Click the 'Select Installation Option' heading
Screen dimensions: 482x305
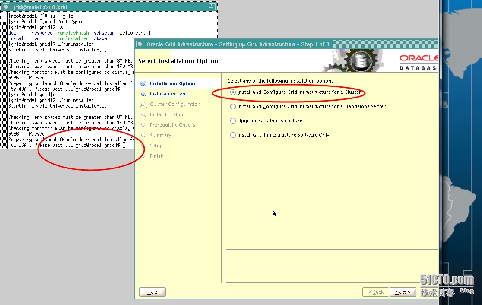[178, 61]
